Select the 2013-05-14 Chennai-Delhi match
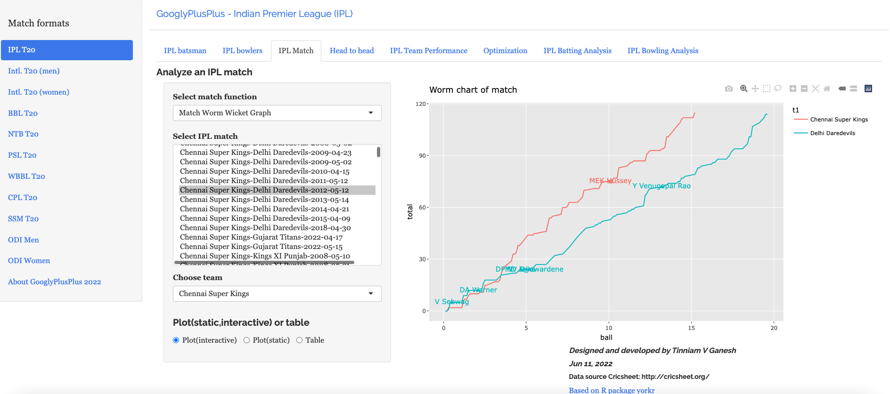Viewport: 890px width, 394px height. pos(264,200)
